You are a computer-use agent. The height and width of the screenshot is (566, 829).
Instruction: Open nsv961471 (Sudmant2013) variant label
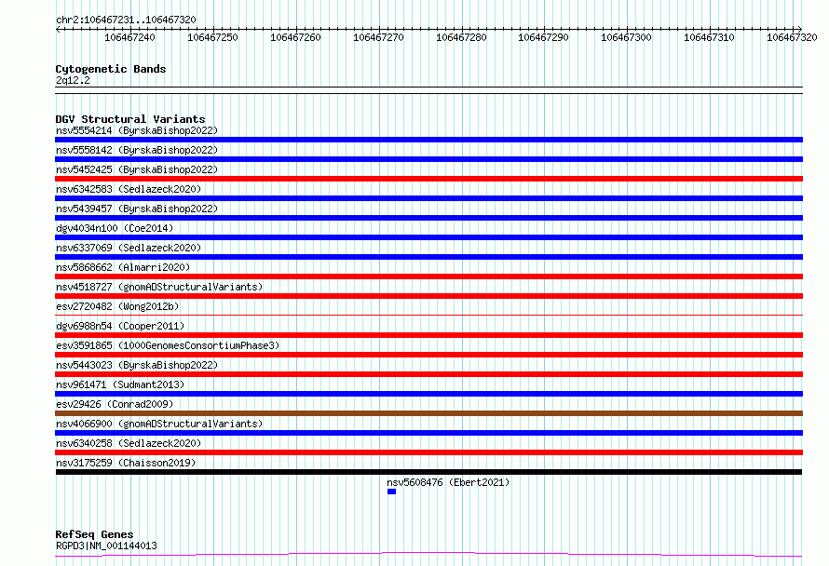click(x=120, y=384)
